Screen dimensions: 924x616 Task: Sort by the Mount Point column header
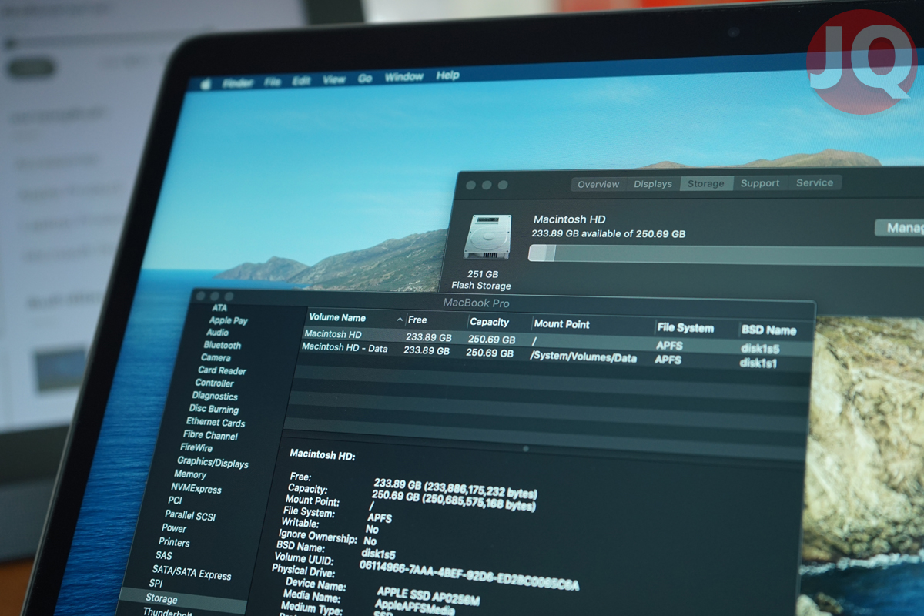click(561, 324)
